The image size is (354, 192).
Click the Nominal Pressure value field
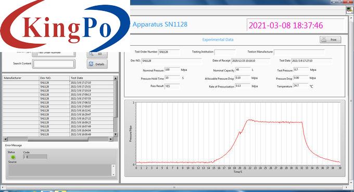coord(172,70)
